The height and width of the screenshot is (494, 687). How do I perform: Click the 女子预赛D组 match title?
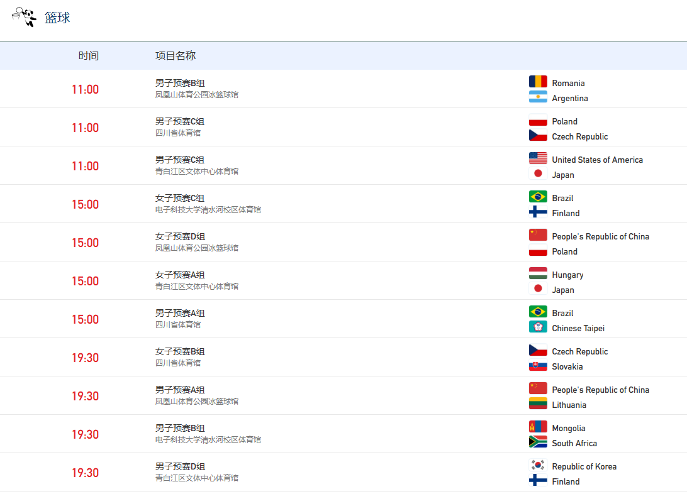click(180, 236)
